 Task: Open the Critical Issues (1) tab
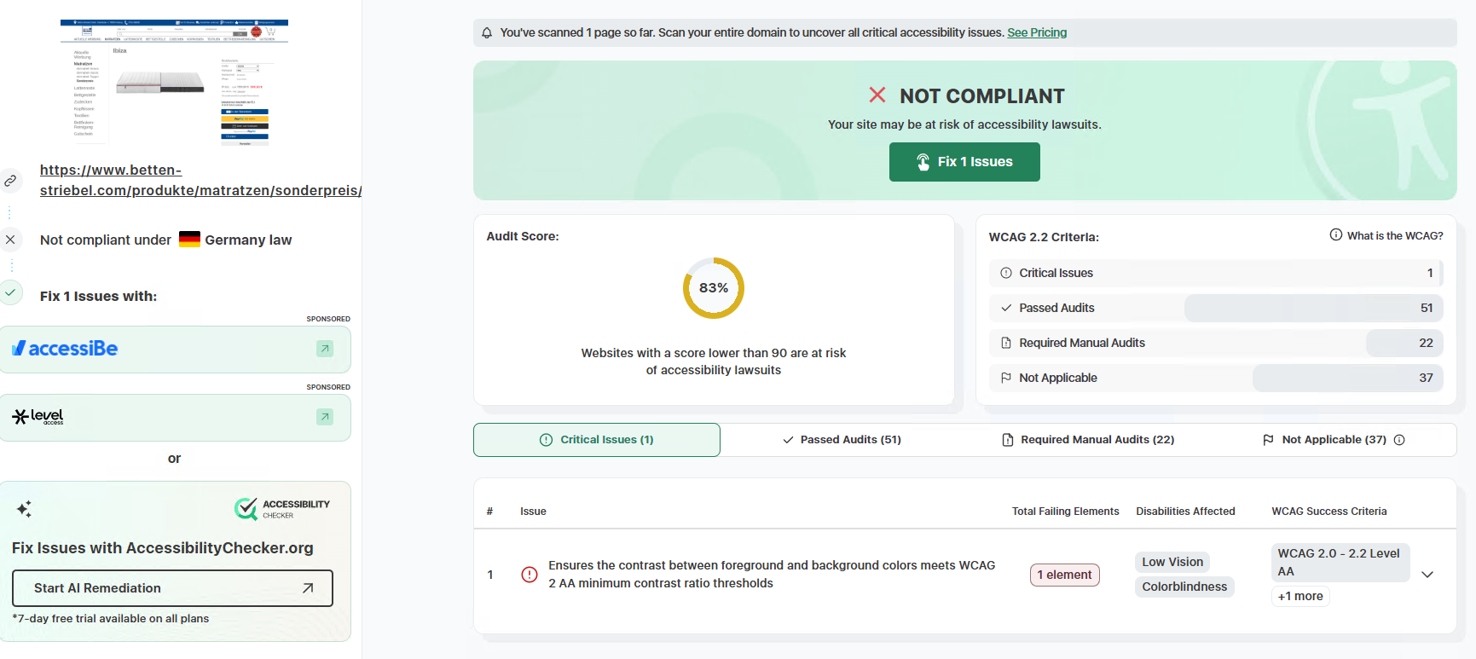[597, 440]
